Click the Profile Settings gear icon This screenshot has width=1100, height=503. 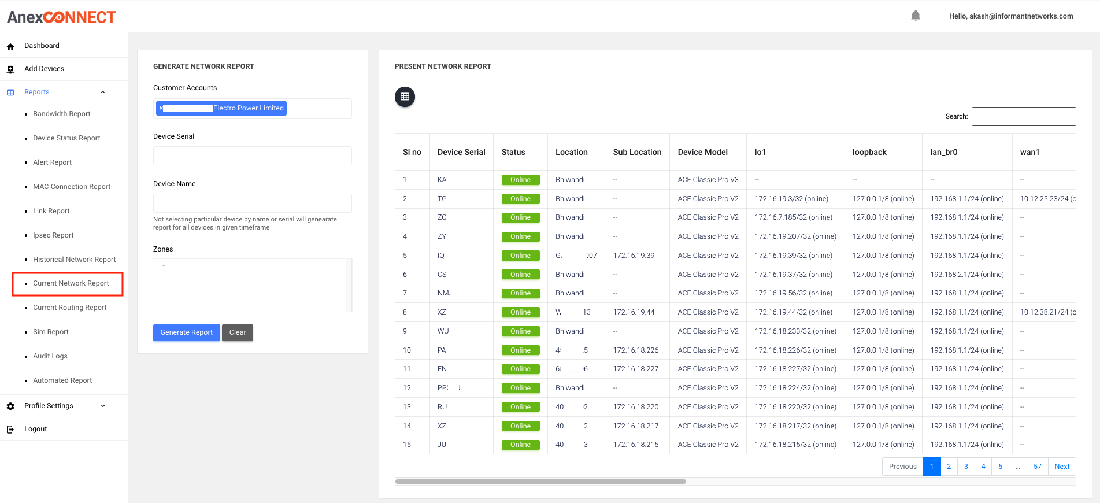10,406
